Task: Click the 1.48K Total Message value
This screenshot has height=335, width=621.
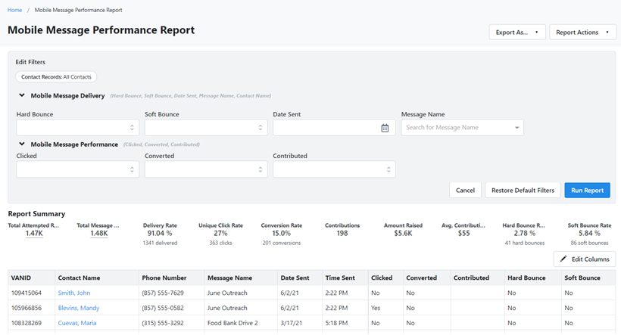Action: click(99, 234)
